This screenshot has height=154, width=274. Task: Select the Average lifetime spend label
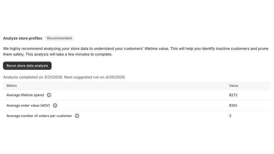[25, 95]
